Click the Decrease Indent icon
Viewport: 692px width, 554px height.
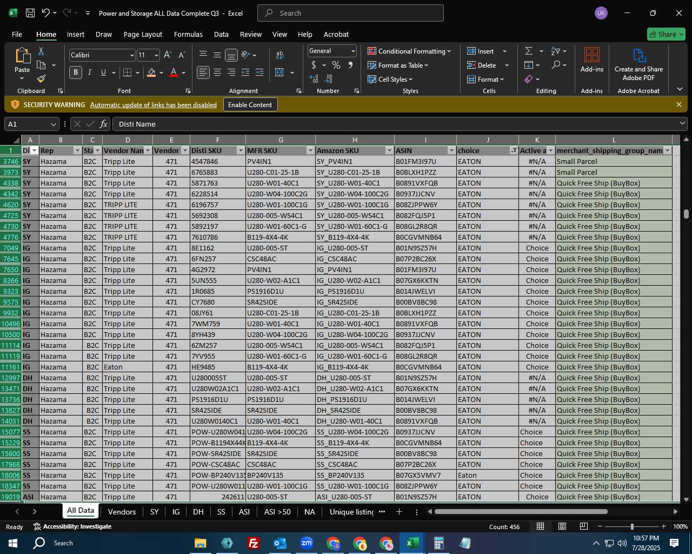pyautogui.click(x=245, y=72)
